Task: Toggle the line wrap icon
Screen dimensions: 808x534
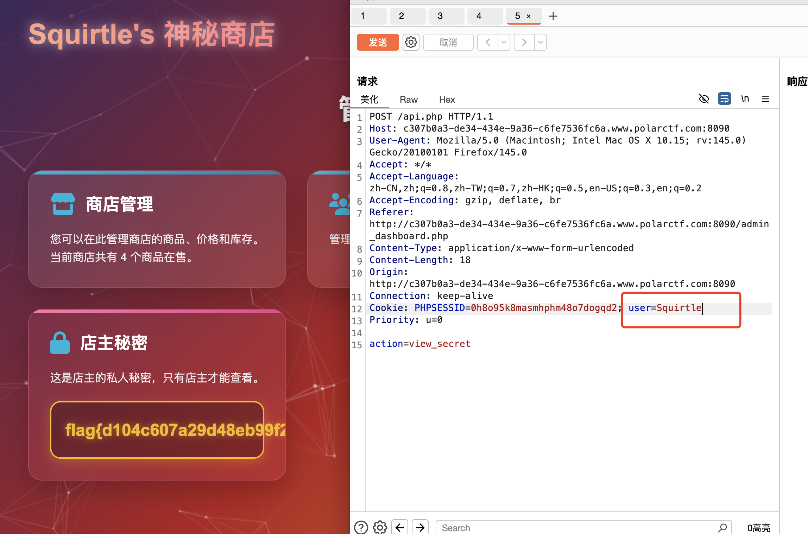Action: 724,99
